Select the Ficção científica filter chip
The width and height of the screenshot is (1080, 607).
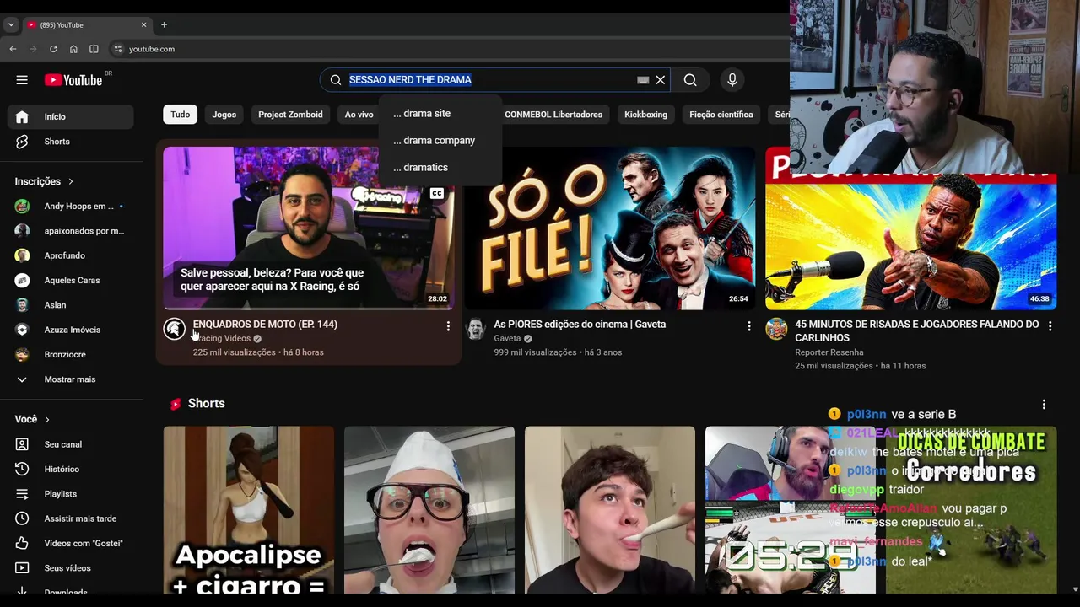point(721,115)
